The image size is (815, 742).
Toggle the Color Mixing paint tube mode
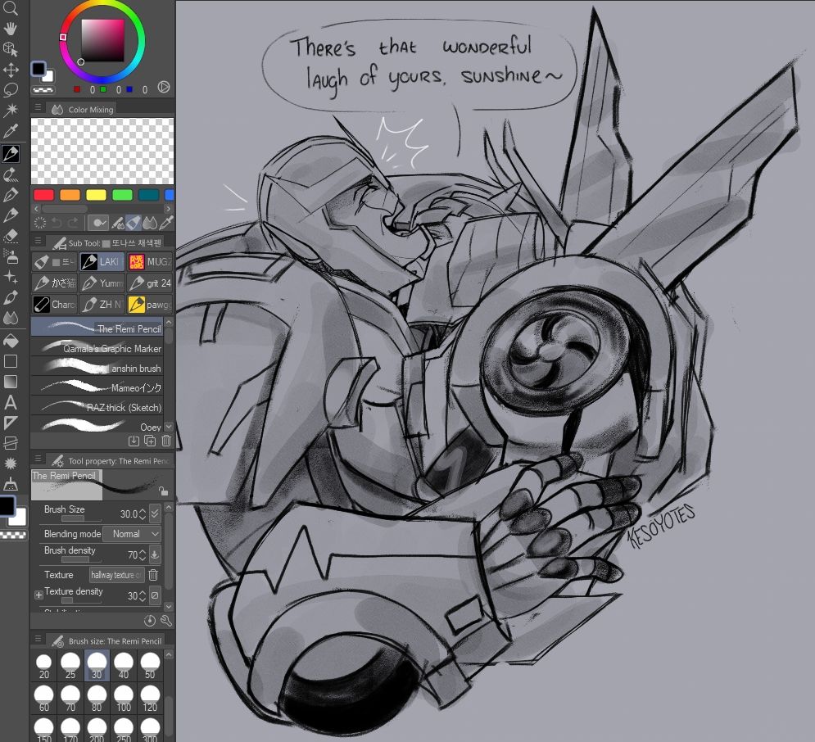[x=134, y=223]
